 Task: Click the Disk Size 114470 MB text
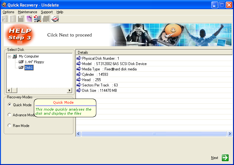tap(99, 90)
